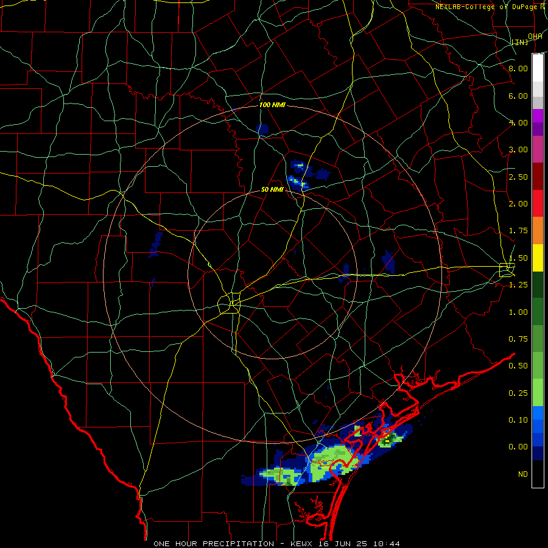The width and height of the screenshot is (548, 548).
Task: Click the OHA product label
Action: (x=535, y=36)
